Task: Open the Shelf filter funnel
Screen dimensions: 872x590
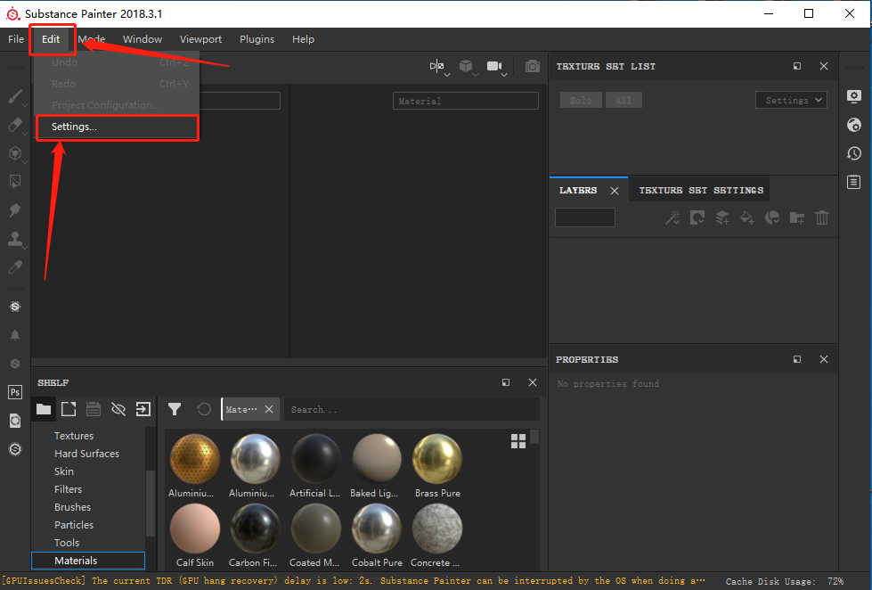Action: pos(175,410)
